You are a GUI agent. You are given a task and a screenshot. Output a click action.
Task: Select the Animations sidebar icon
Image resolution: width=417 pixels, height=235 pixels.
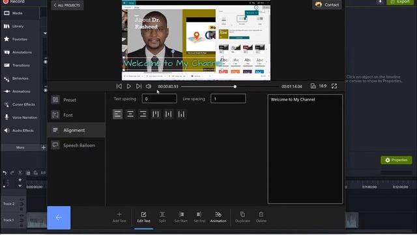point(7,91)
